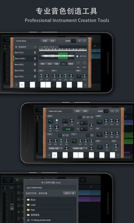Click load button next to Fade Intro Lead
This screenshot has width=134, height=223.
[x=77, y=111]
